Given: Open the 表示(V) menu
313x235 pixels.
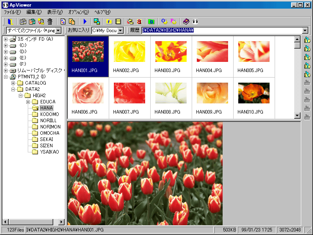Looking at the screenshot, I should pos(55,12).
